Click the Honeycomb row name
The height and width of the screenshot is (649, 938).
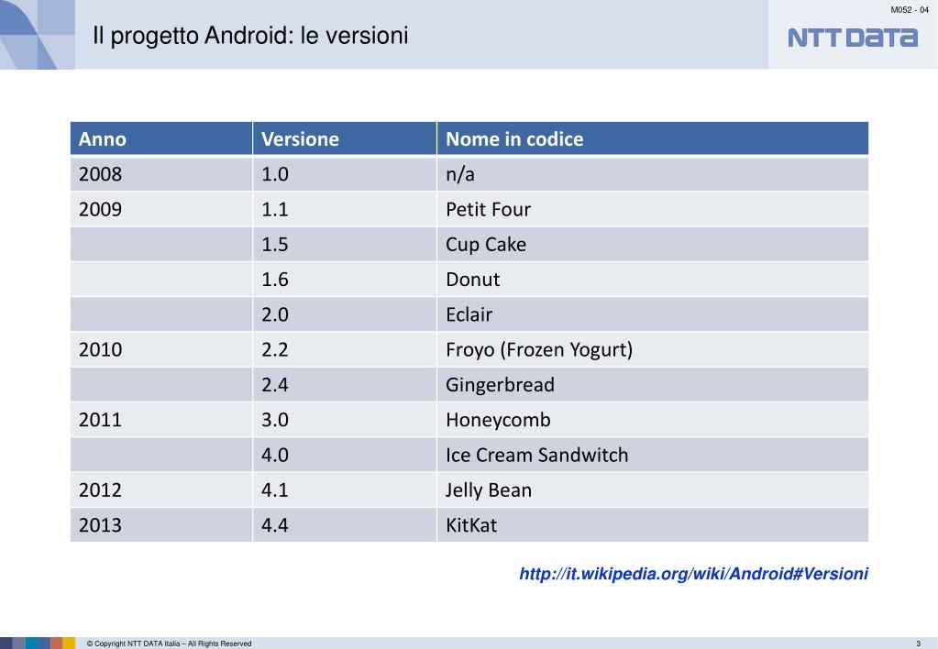(498, 420)
